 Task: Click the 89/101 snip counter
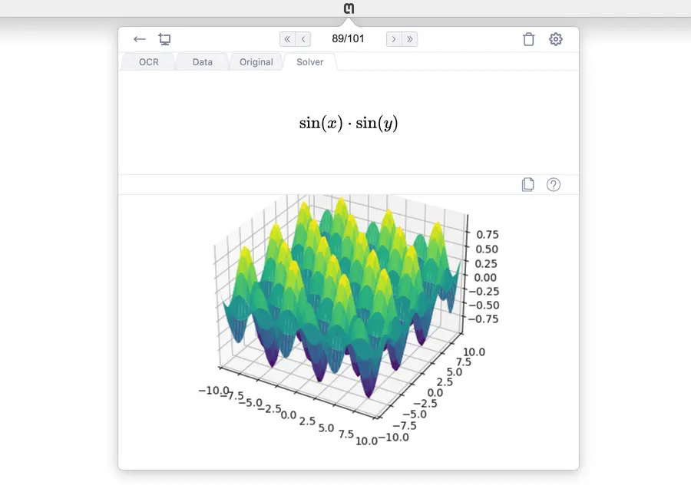348,39
